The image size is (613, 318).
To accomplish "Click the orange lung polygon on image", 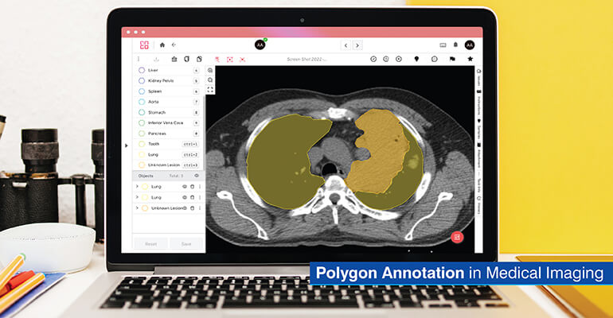I will coord(377,150).
